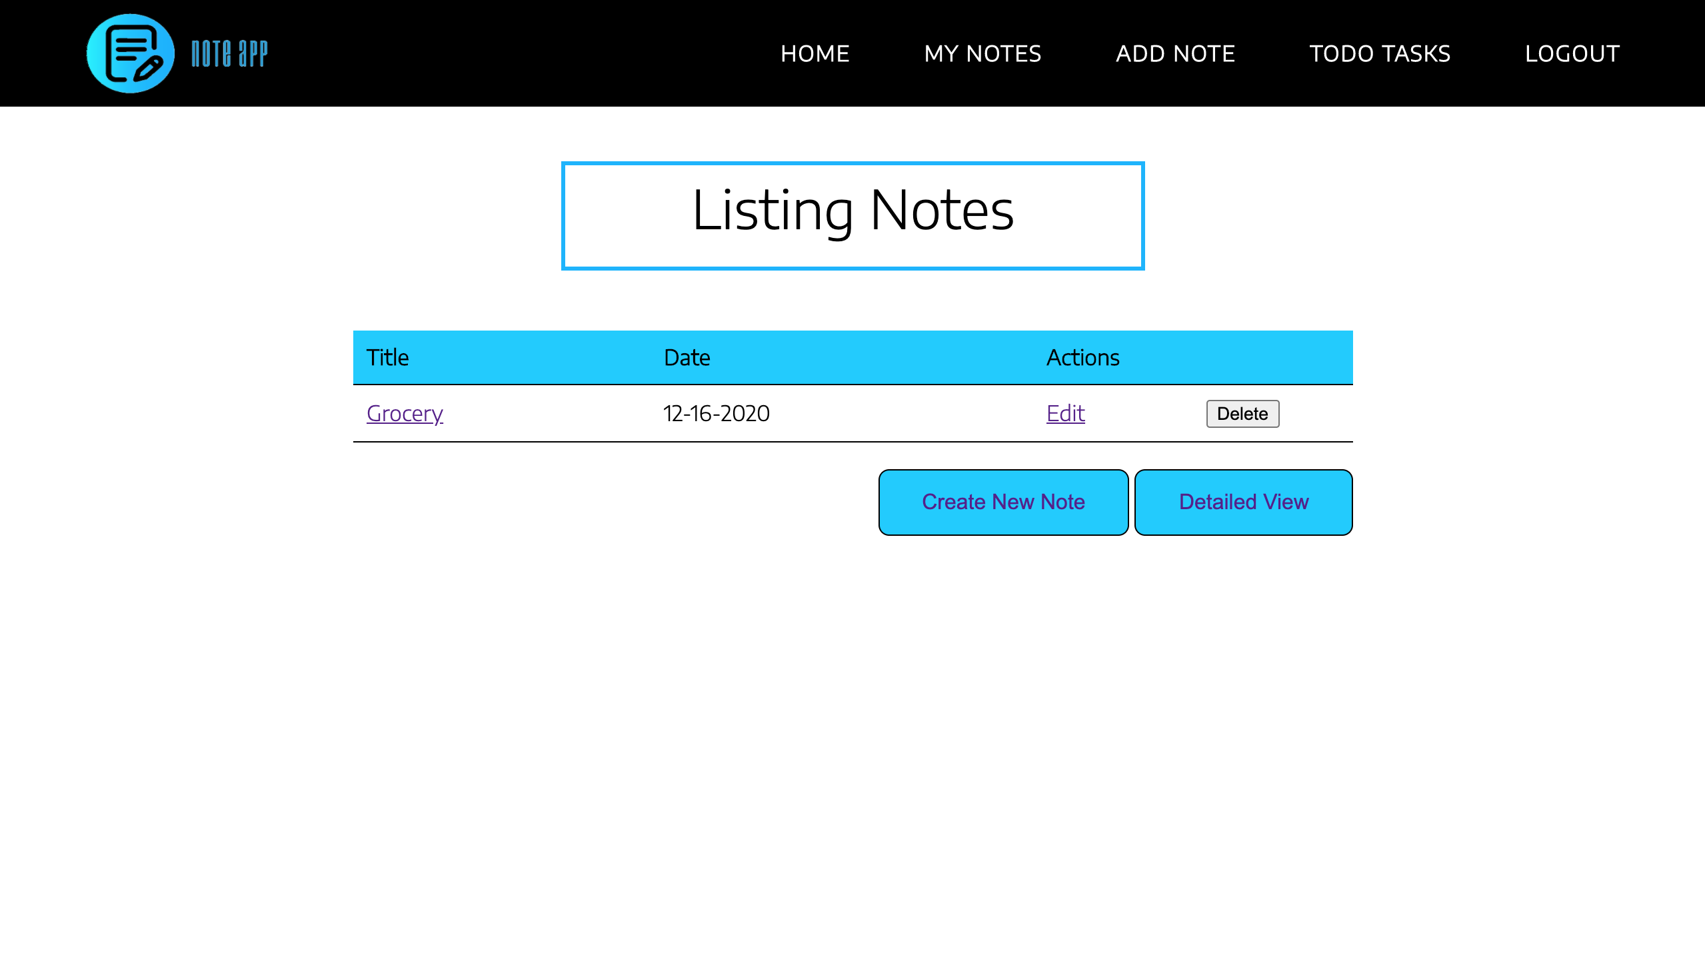This screenshot has height=961, width=1705.
Task: Click the Title column header
Action: pos(387,357)
